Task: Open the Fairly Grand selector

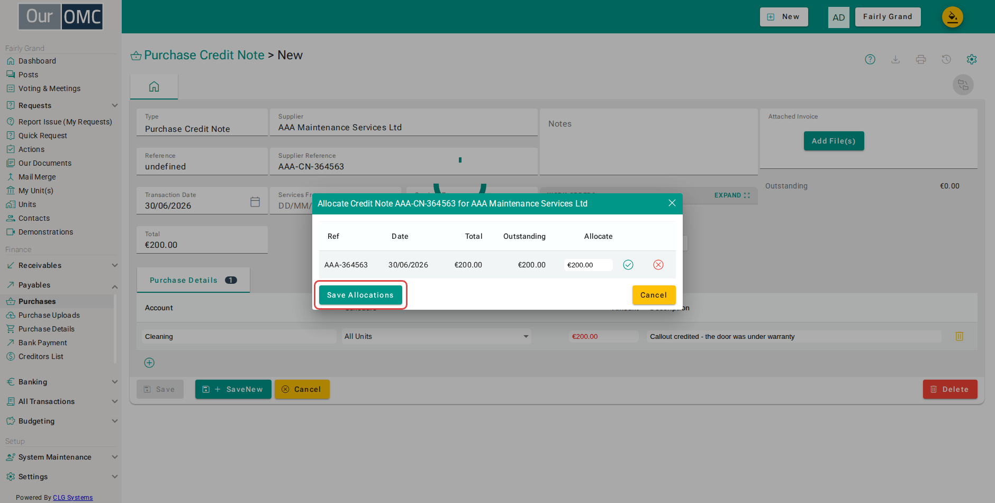Action: coord(888,17)
